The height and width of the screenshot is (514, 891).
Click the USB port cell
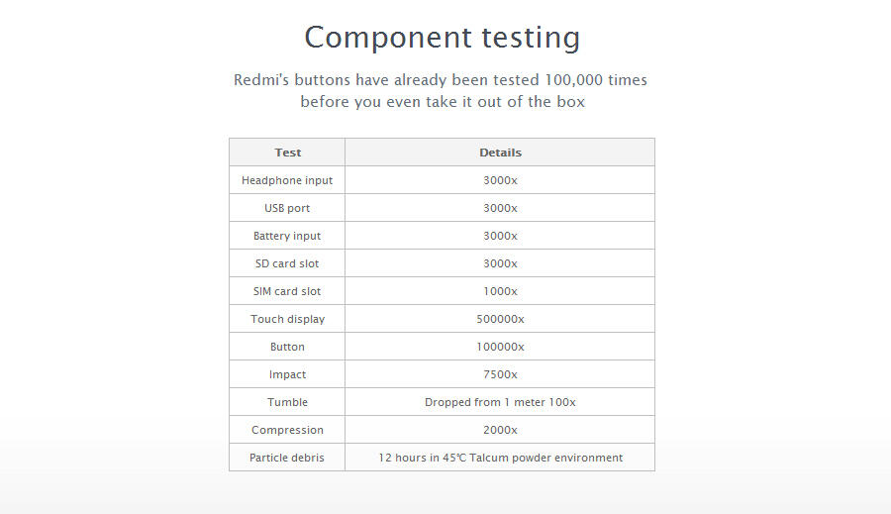[287, 208]
